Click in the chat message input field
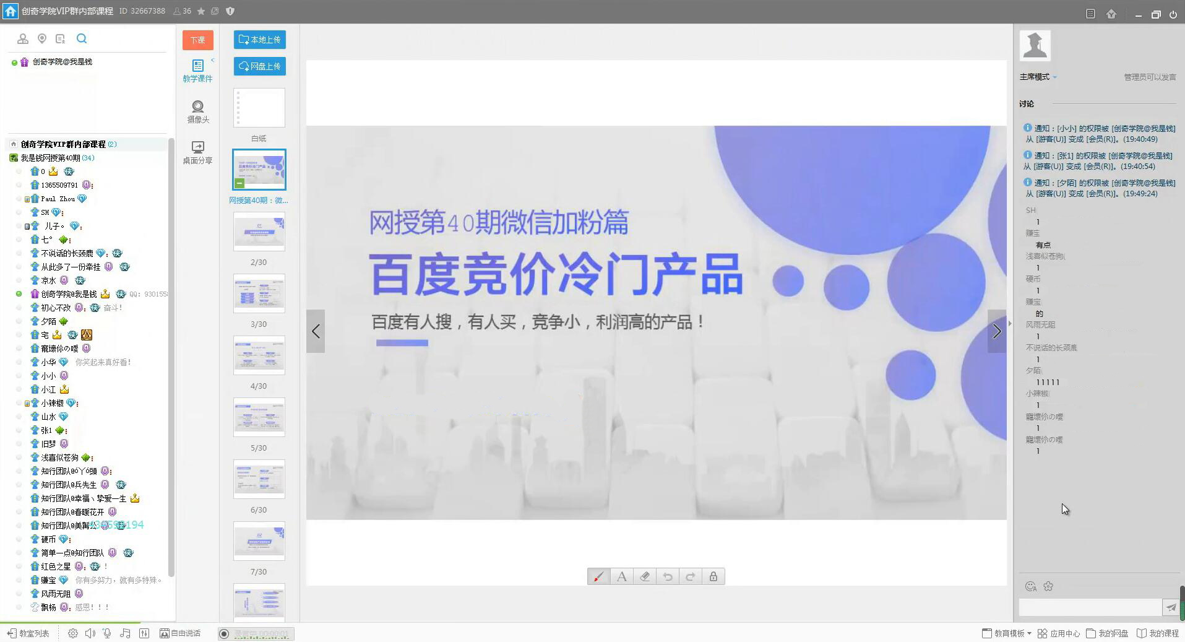This screenshot has height=642, width=1185. point(1090,607)
